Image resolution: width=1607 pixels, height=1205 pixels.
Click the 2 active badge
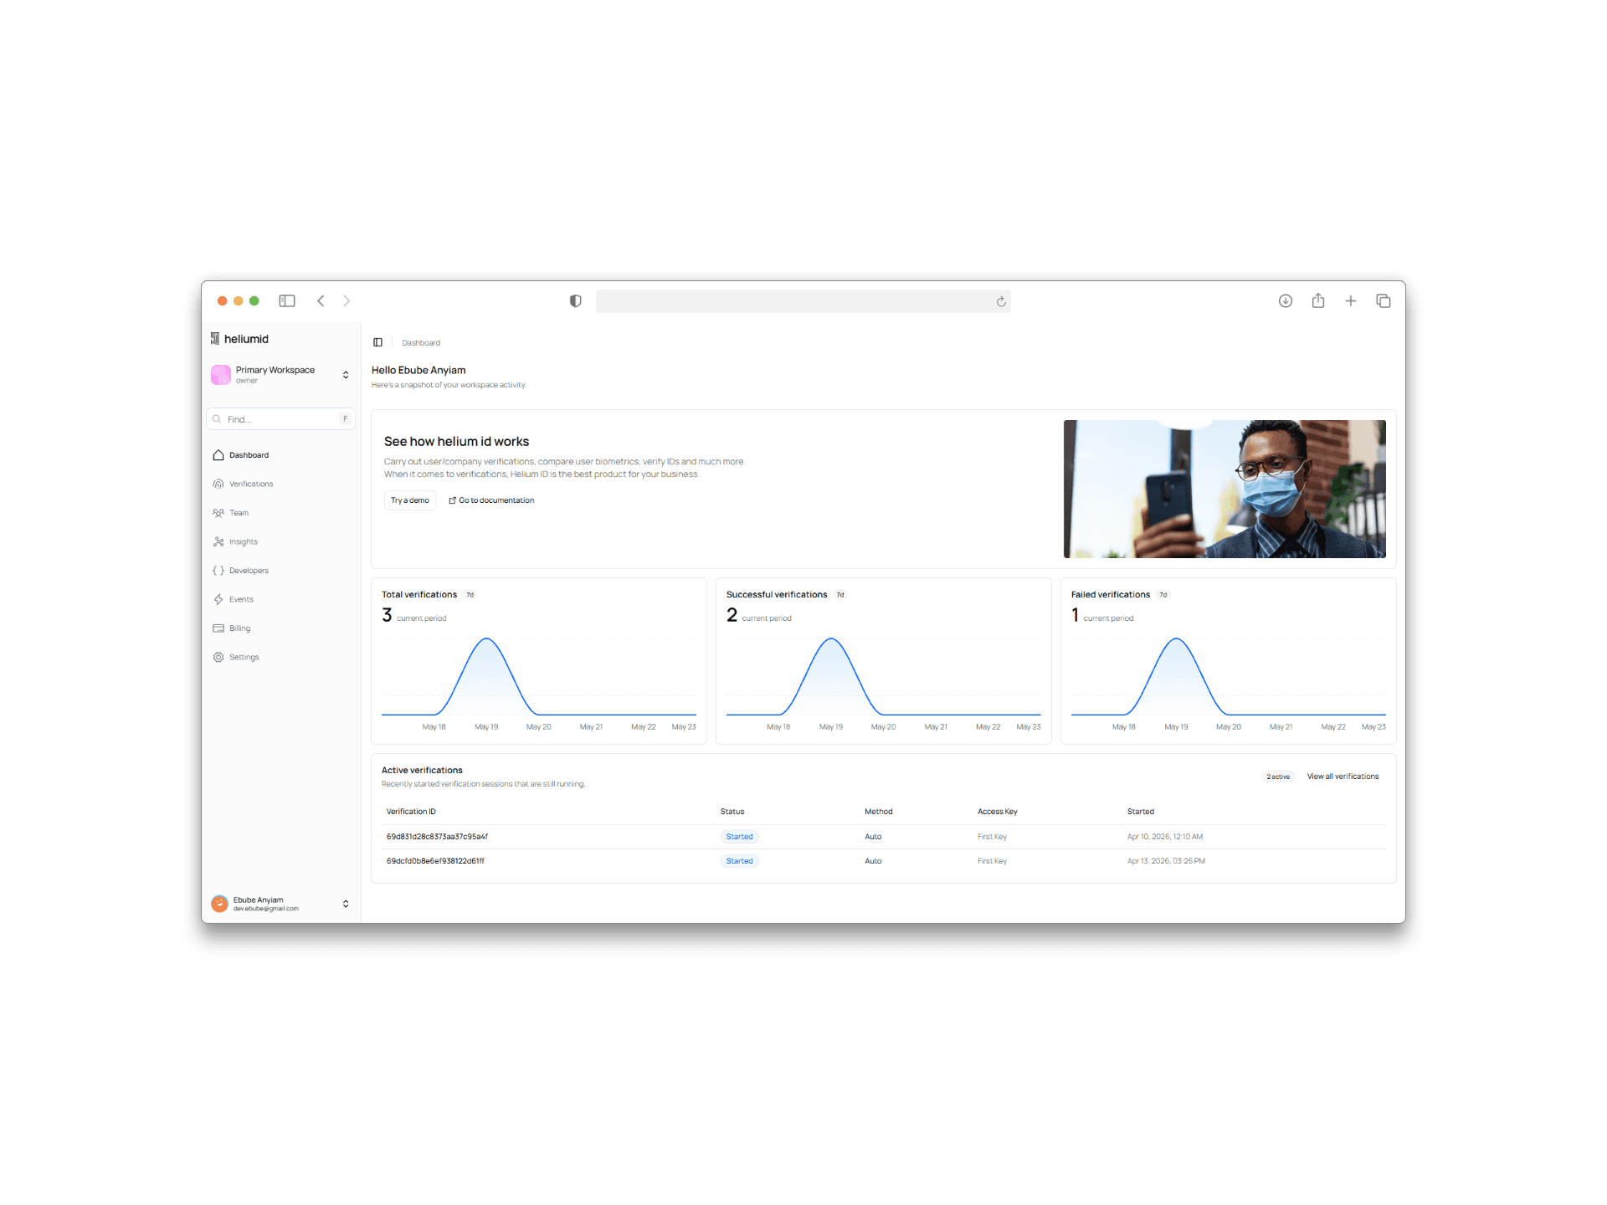[1278, 777]
